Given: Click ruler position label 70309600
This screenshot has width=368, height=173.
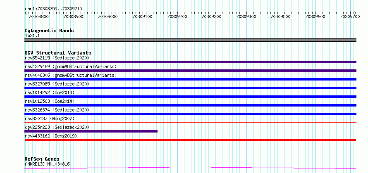Looking at the screenshot, I should 315,17.
